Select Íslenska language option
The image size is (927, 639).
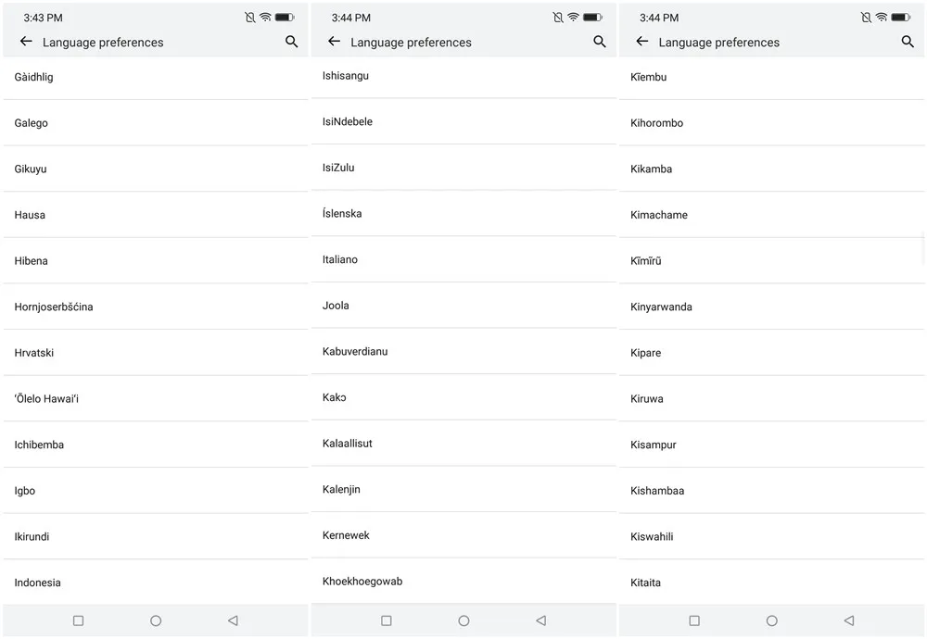463,213
